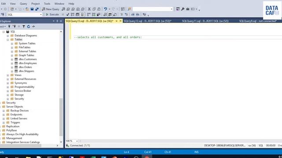Select dbo.Employees table in tree
Viewport: 282px width, 158px height.
pos(28,63)
